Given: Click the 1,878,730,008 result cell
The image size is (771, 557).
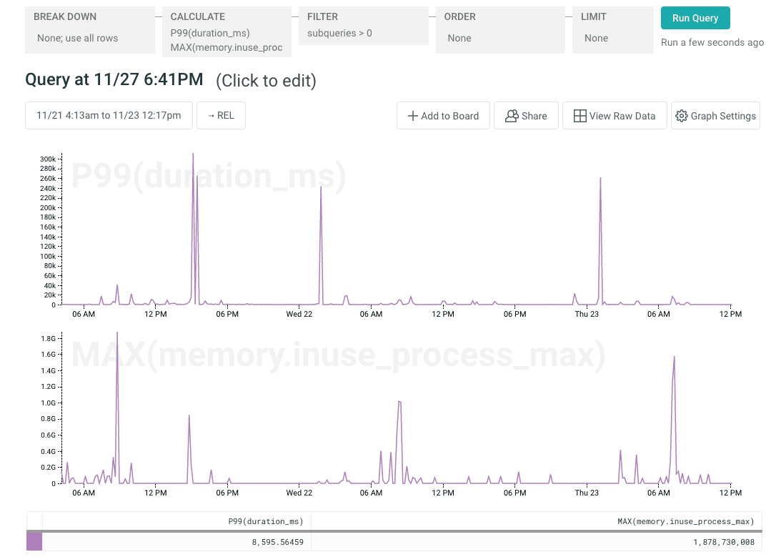Looking at the screenshot, I should pyautogui.click(x=723, y=542).
